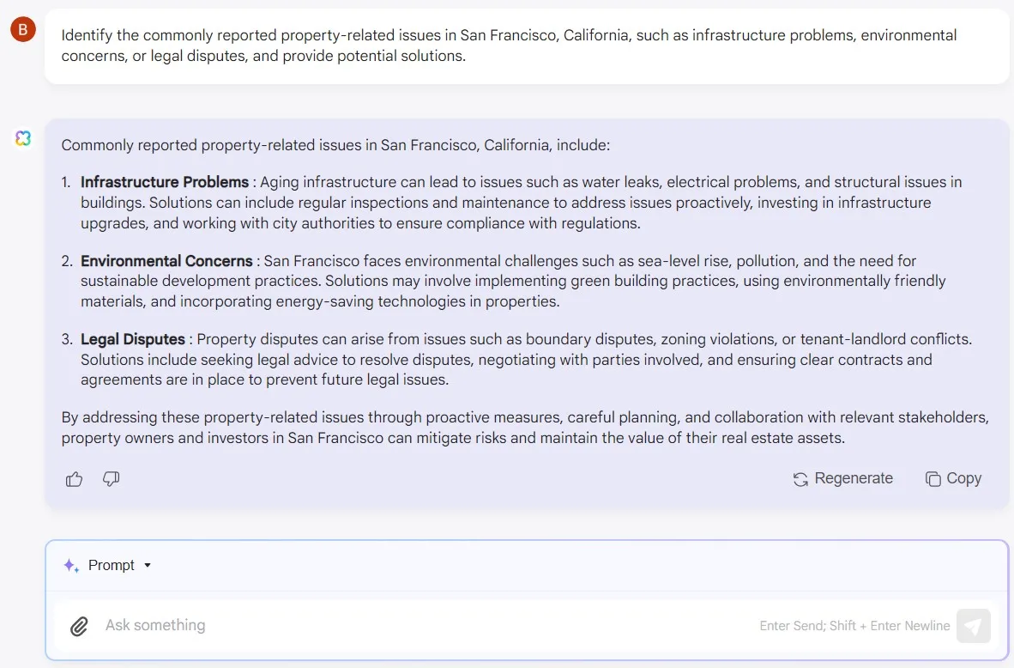Expand the caret arrow next to Prompt
Image resolution: width=1014 pixels, height=668 pixels.
(x=148, y=565)
